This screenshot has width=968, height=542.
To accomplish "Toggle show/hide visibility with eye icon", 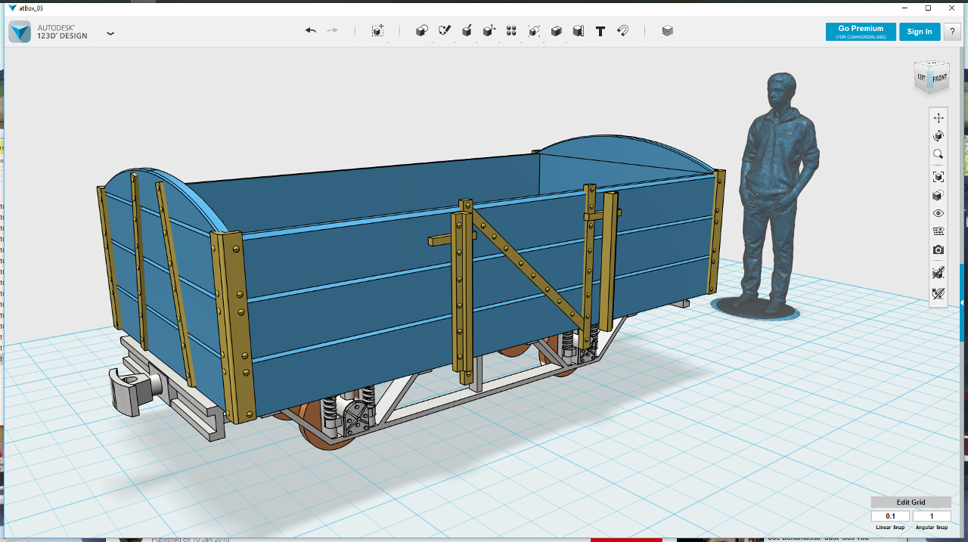I will [x=939, y=213].
